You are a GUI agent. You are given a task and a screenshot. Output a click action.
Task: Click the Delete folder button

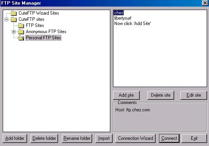click(44, 138)
